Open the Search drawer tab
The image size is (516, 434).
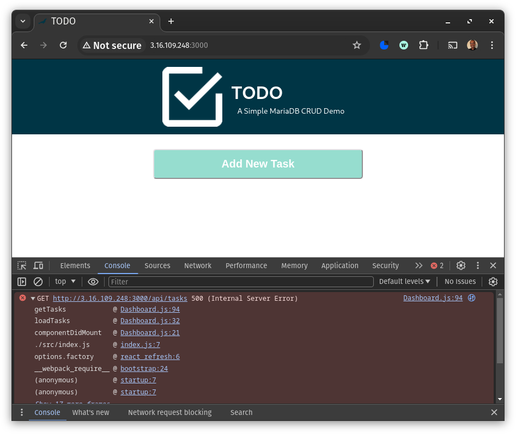click(241, 412)
